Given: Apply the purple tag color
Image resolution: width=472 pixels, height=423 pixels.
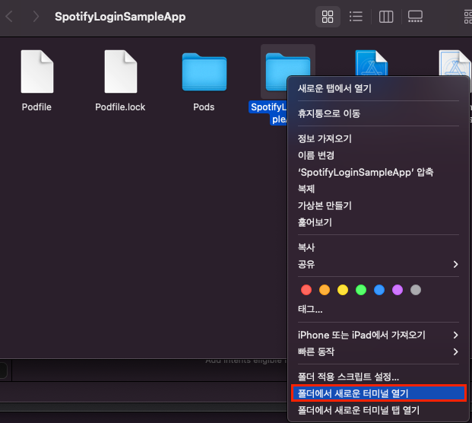Looking at the screenshot, I should 398,290.
